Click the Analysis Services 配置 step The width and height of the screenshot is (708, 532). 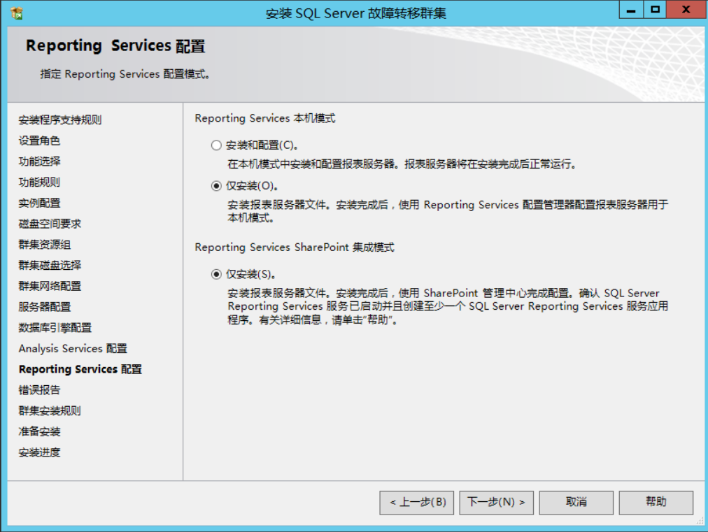coord(73,348)
